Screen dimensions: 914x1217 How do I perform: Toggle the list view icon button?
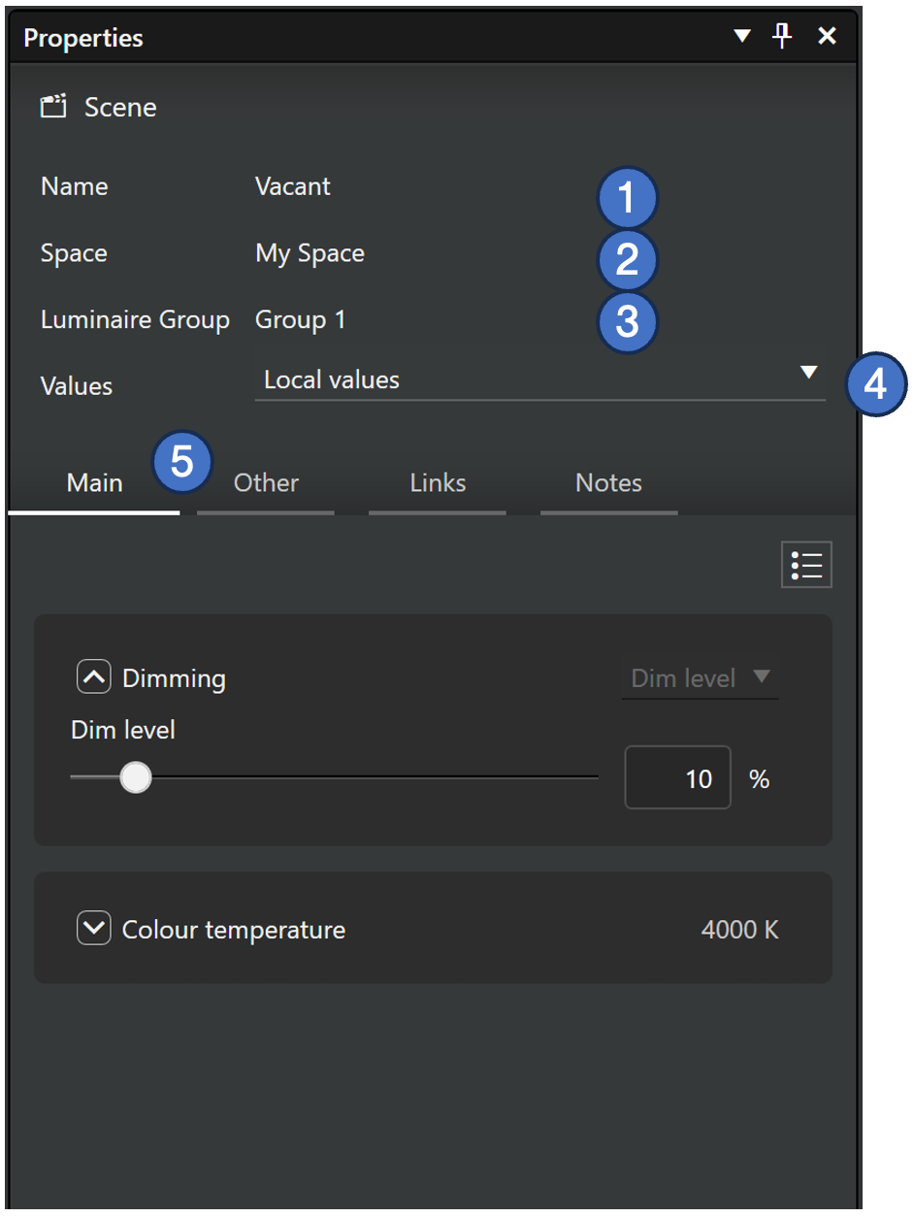click(806, 565)
